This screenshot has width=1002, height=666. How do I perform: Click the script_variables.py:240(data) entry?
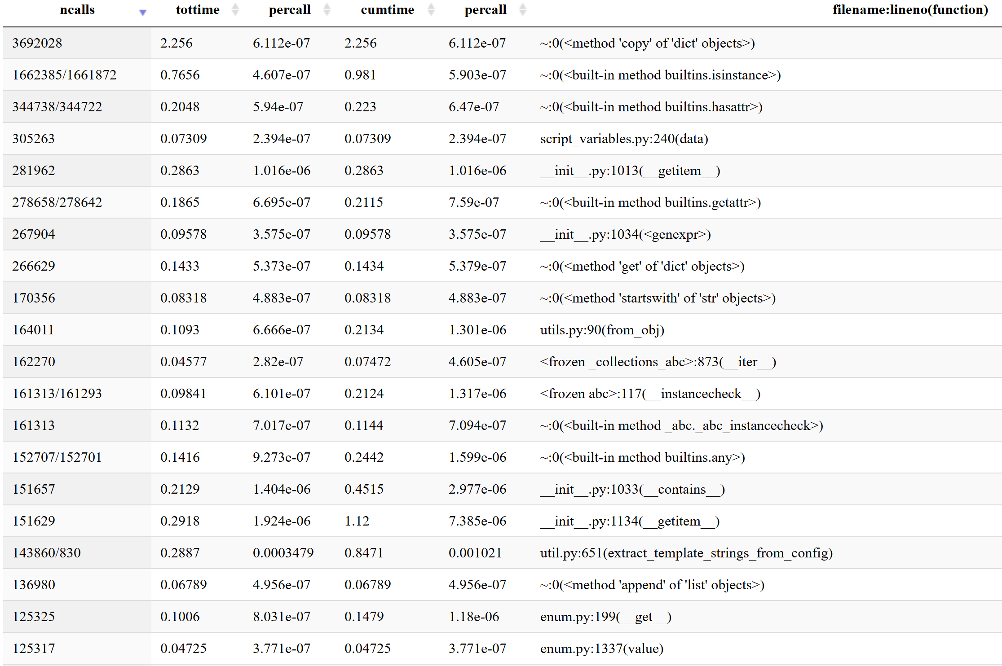click(624, 139)
